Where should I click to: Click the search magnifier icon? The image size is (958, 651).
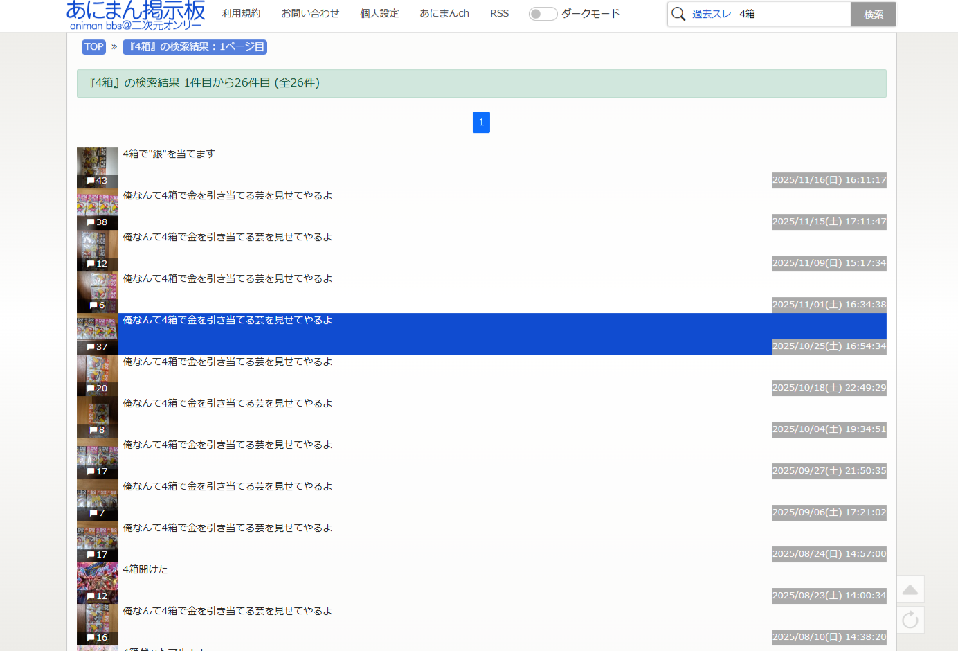(x=678, y=14)
